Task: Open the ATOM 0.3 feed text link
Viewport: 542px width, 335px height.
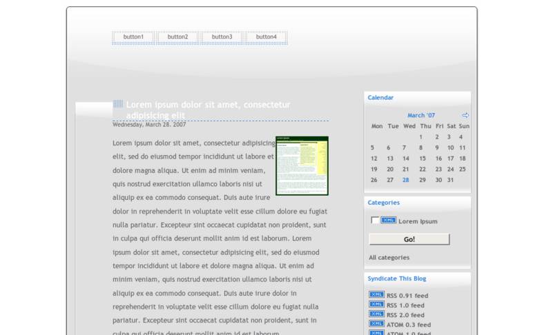Action: click(x=409, y=325)
